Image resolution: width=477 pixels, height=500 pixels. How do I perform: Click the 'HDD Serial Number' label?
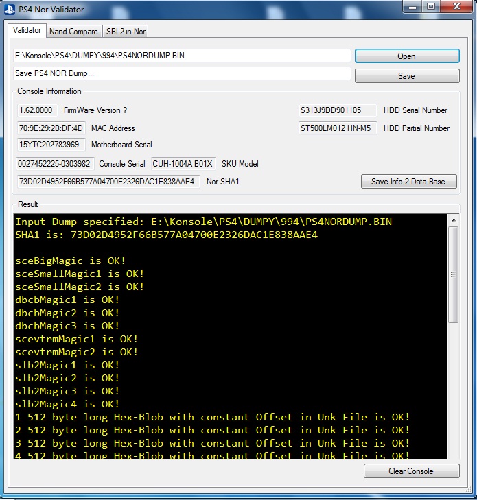[x=415, y=110]
